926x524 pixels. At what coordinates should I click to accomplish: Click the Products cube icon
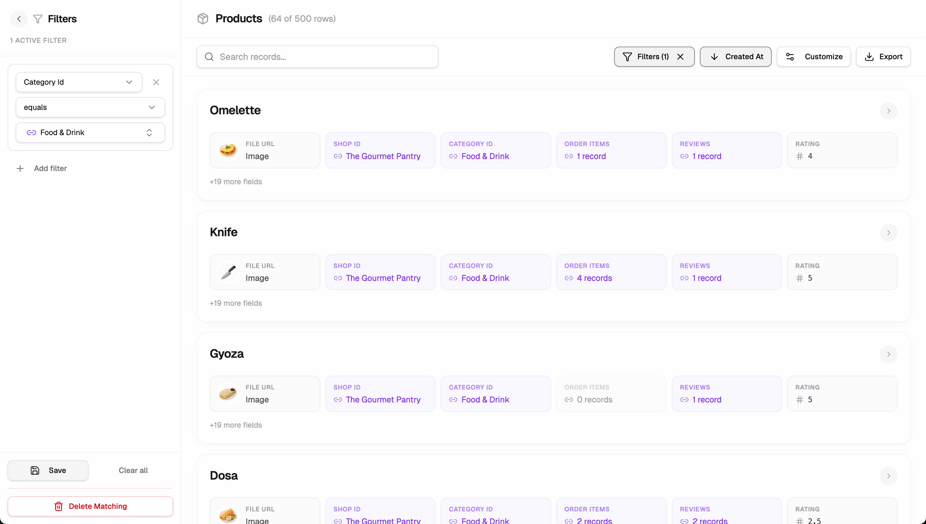(203, 19)
